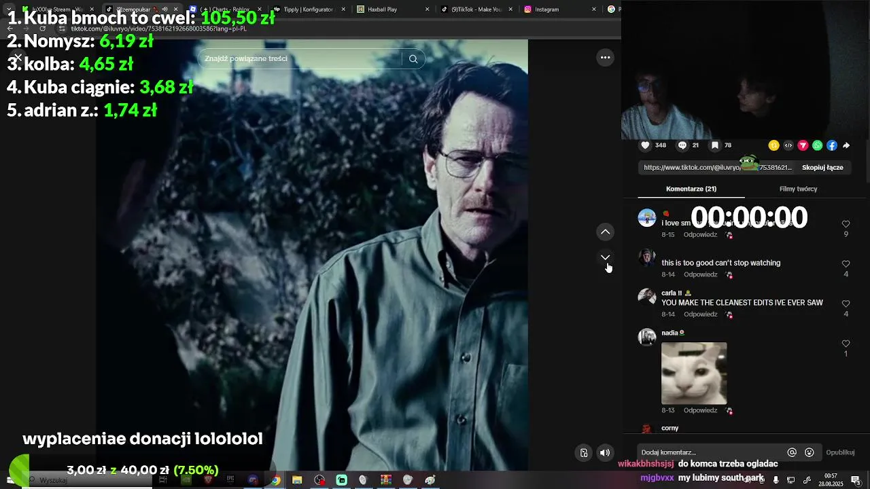Share the video to Facebook
870x489 pixels.
click(832, 145)
